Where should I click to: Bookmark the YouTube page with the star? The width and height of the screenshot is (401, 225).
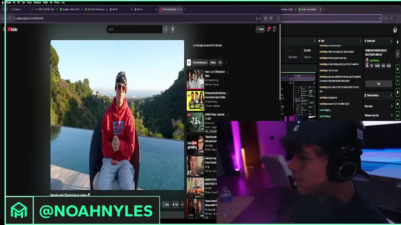pos(260,18)
